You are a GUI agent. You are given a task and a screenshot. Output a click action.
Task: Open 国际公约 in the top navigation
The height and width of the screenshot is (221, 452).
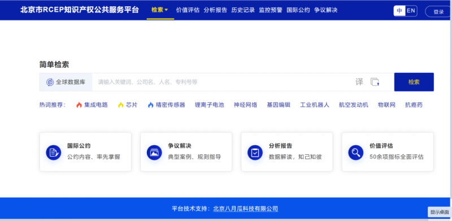coord(298,10)
